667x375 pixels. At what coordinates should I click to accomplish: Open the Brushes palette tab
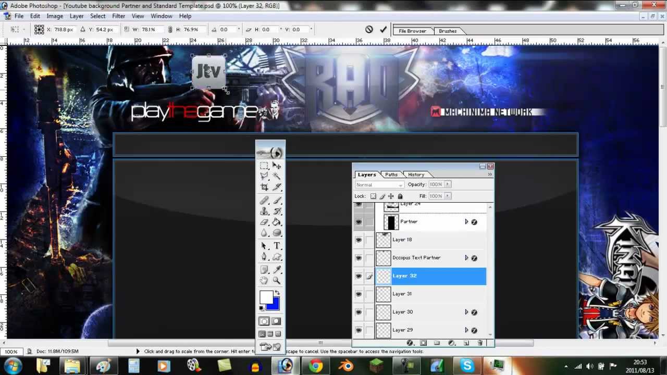[448, 31]
